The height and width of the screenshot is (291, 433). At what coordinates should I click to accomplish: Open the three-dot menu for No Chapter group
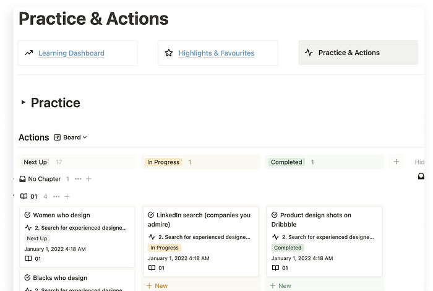pyautogui.click(x=78, y=179)
